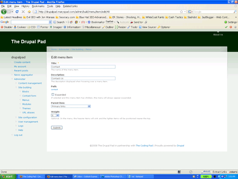Stop page loading with the X icon
The height and width of the screenshot is (179, 238).
coord(23,11)
